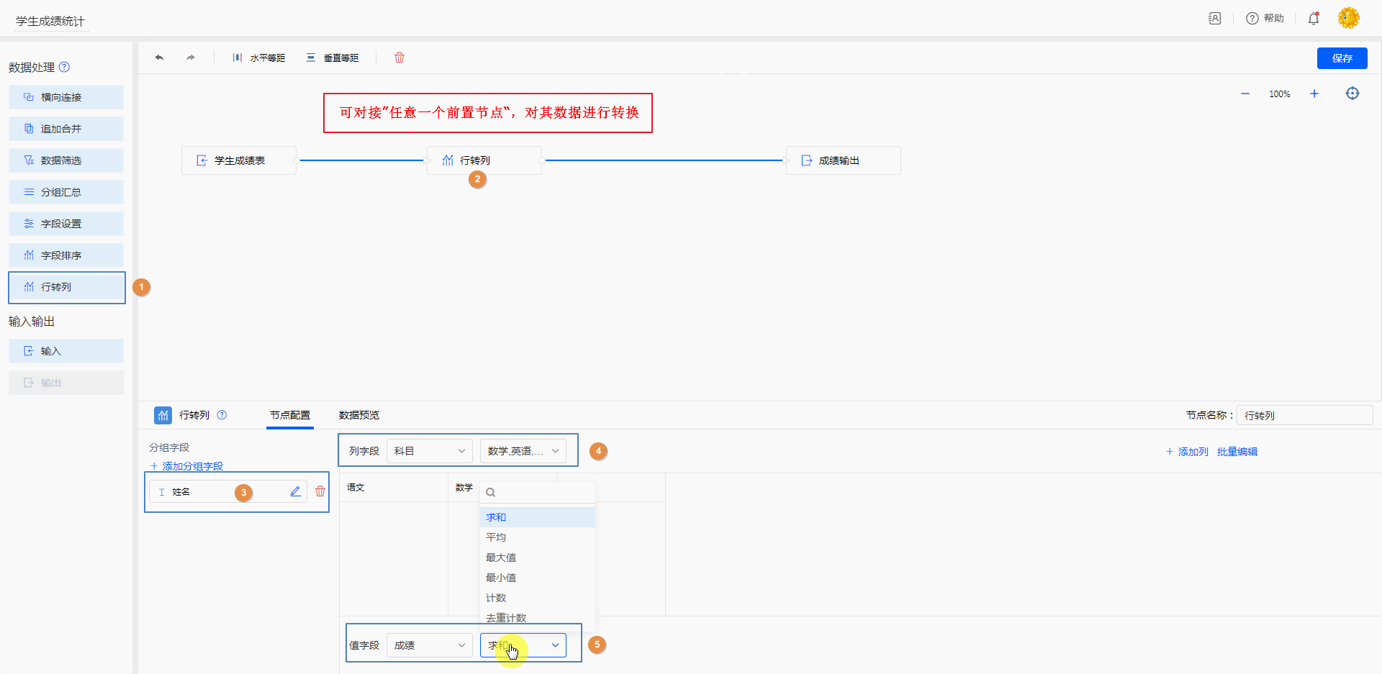Click the undo arrow icon

[x=159, y=58]
